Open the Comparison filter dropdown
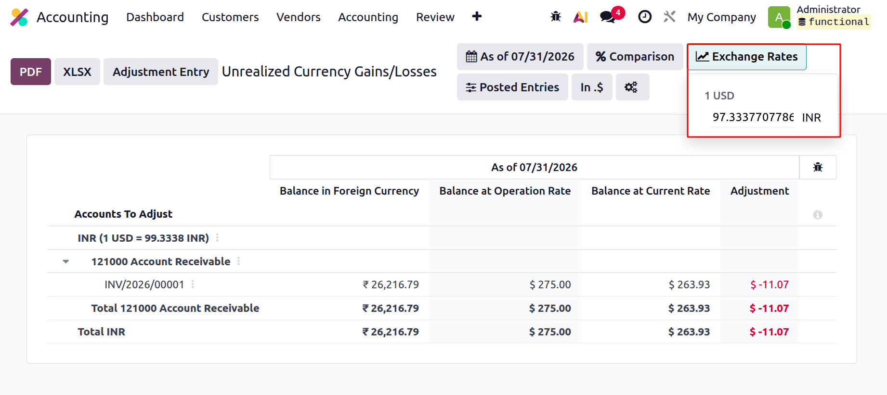 [x=635, y=57]
